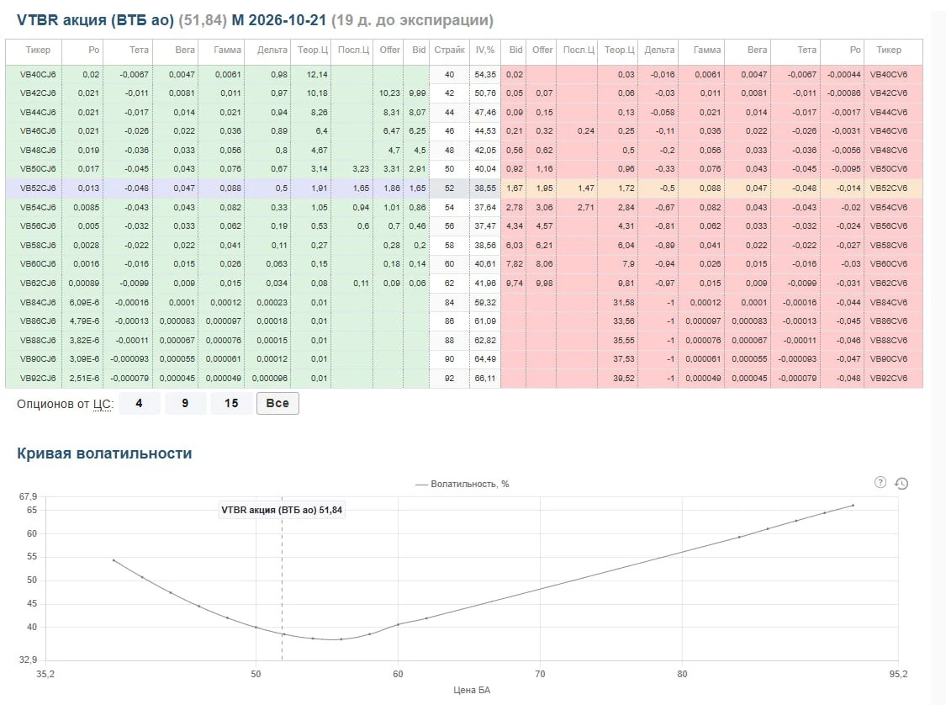This screenshot has width=946, height=705.
Task: Select put ticker VB48CV6
Action: [889, 151]
